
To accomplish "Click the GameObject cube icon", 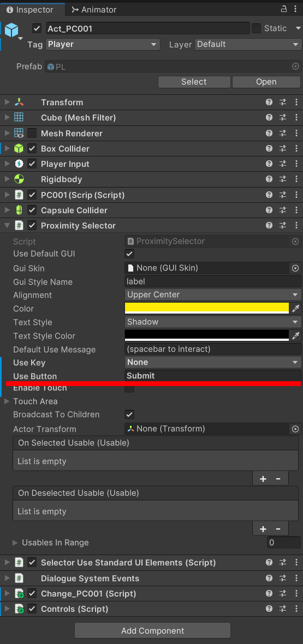I will [11, 29].
